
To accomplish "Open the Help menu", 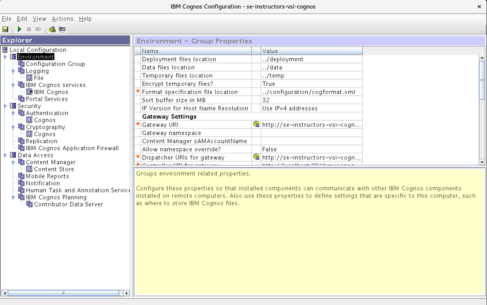I will [x=85, y=19].
